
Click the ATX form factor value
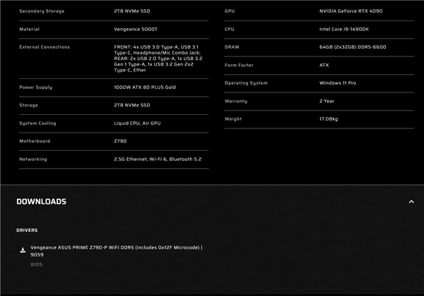[324, 66]
